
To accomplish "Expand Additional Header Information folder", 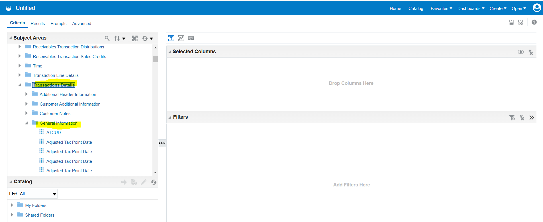I will [x=26, y=94].
